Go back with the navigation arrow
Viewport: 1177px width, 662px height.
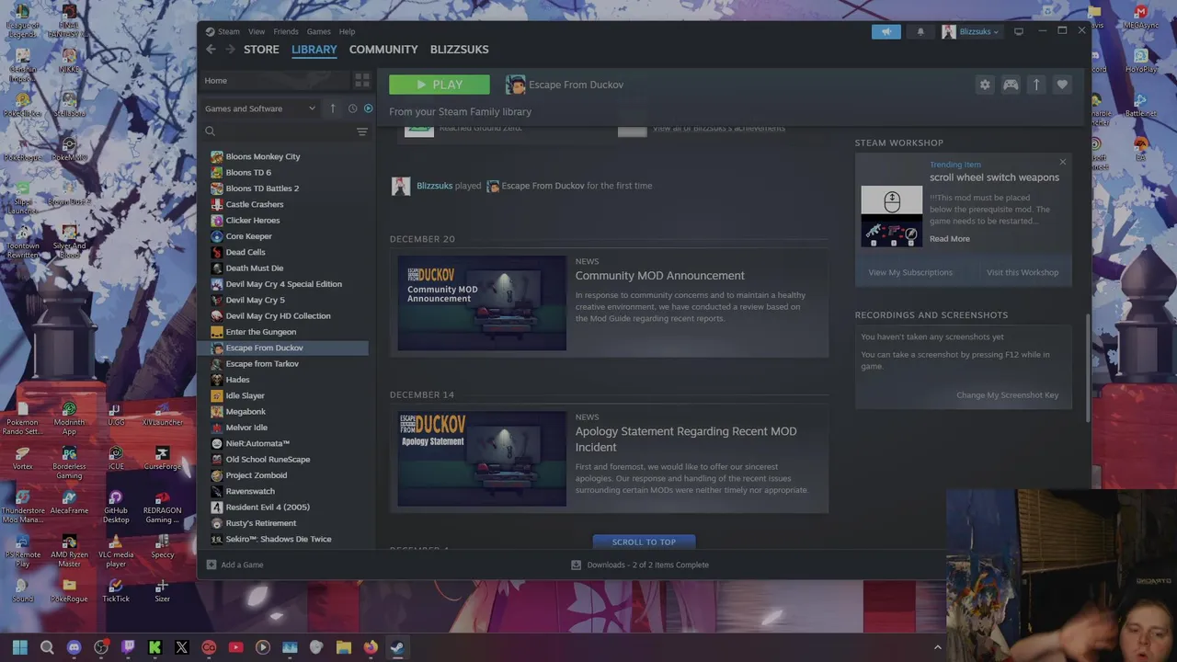pyautogui.click(x=211, y=50)
